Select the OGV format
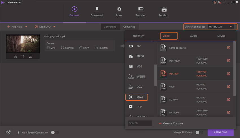The height and width of the screenshot is (138, 240). (137, 87)
